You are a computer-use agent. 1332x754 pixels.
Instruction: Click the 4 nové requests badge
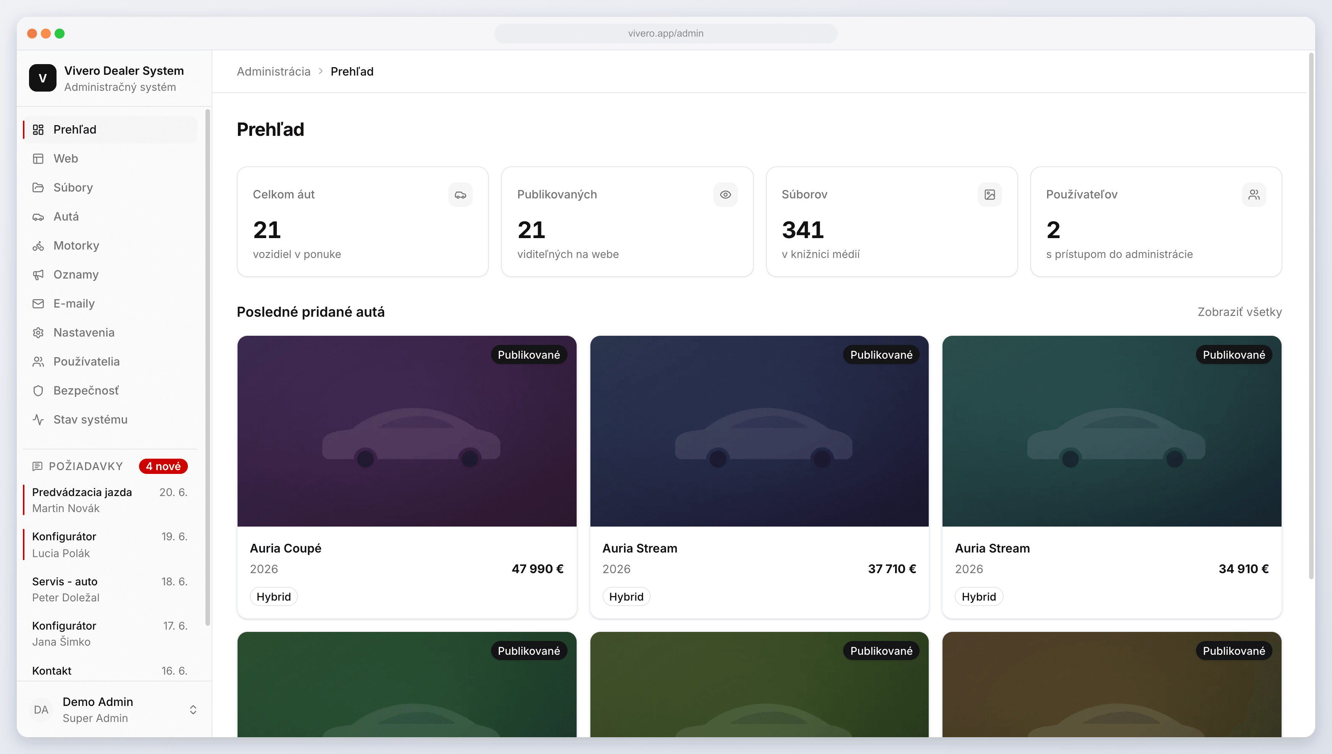pyautogui.click(x=163, y=466)
